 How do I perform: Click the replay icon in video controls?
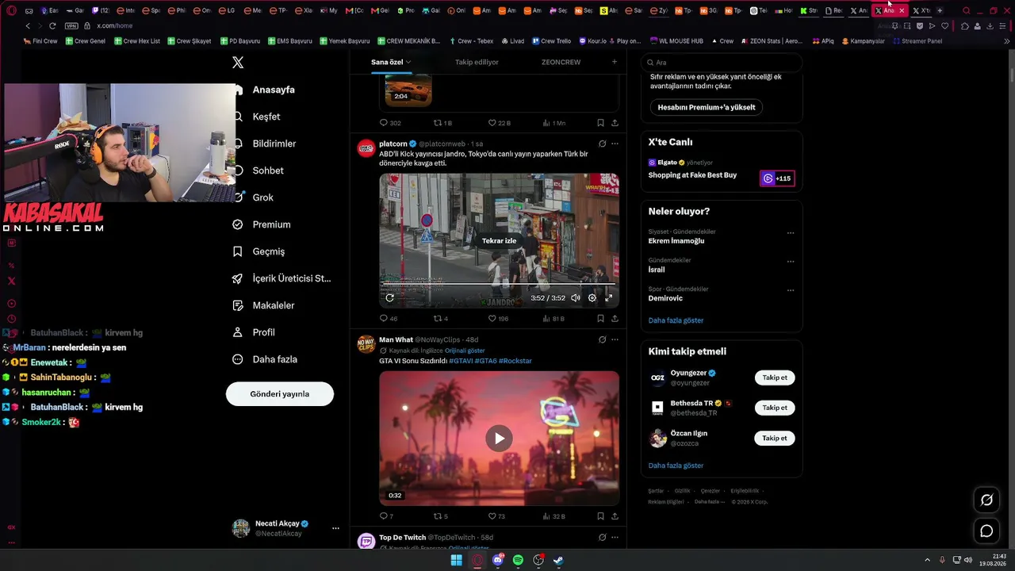(x=389, y=298)
